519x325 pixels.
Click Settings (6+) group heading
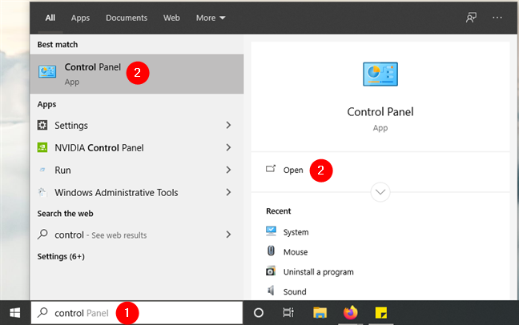61,256
